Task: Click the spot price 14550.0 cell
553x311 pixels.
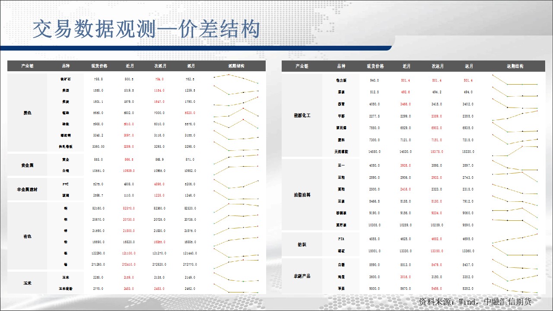Action: tap(375, 152)
